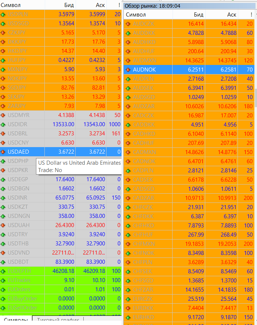Image resolution: width=257 pixels, height=325 pixels.
Task: Click the Обзор рынка title bar
Action: (189, 6)
